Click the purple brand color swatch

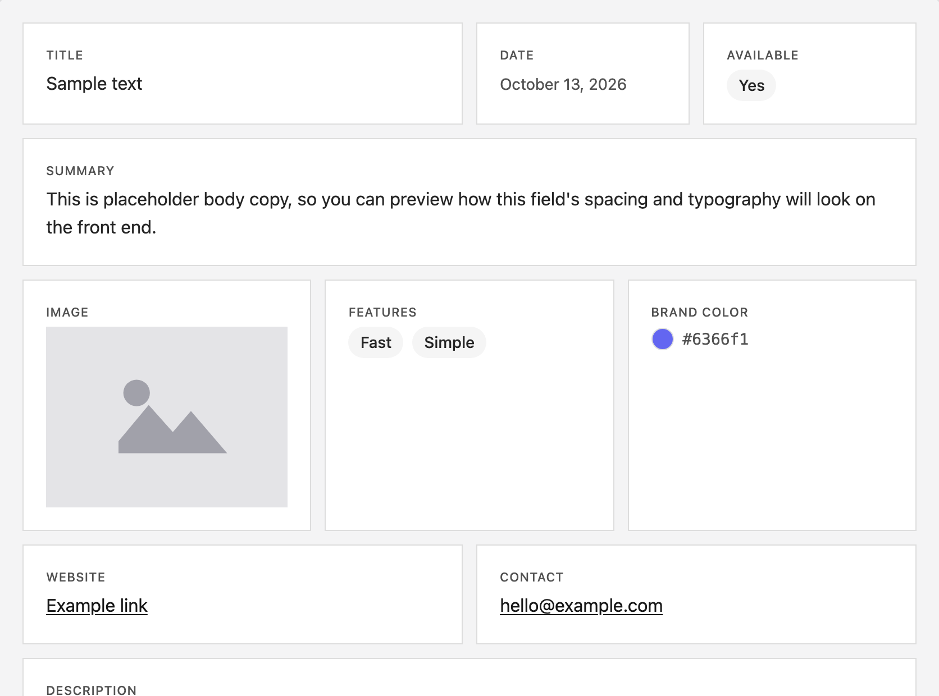[x=663, y=339]
